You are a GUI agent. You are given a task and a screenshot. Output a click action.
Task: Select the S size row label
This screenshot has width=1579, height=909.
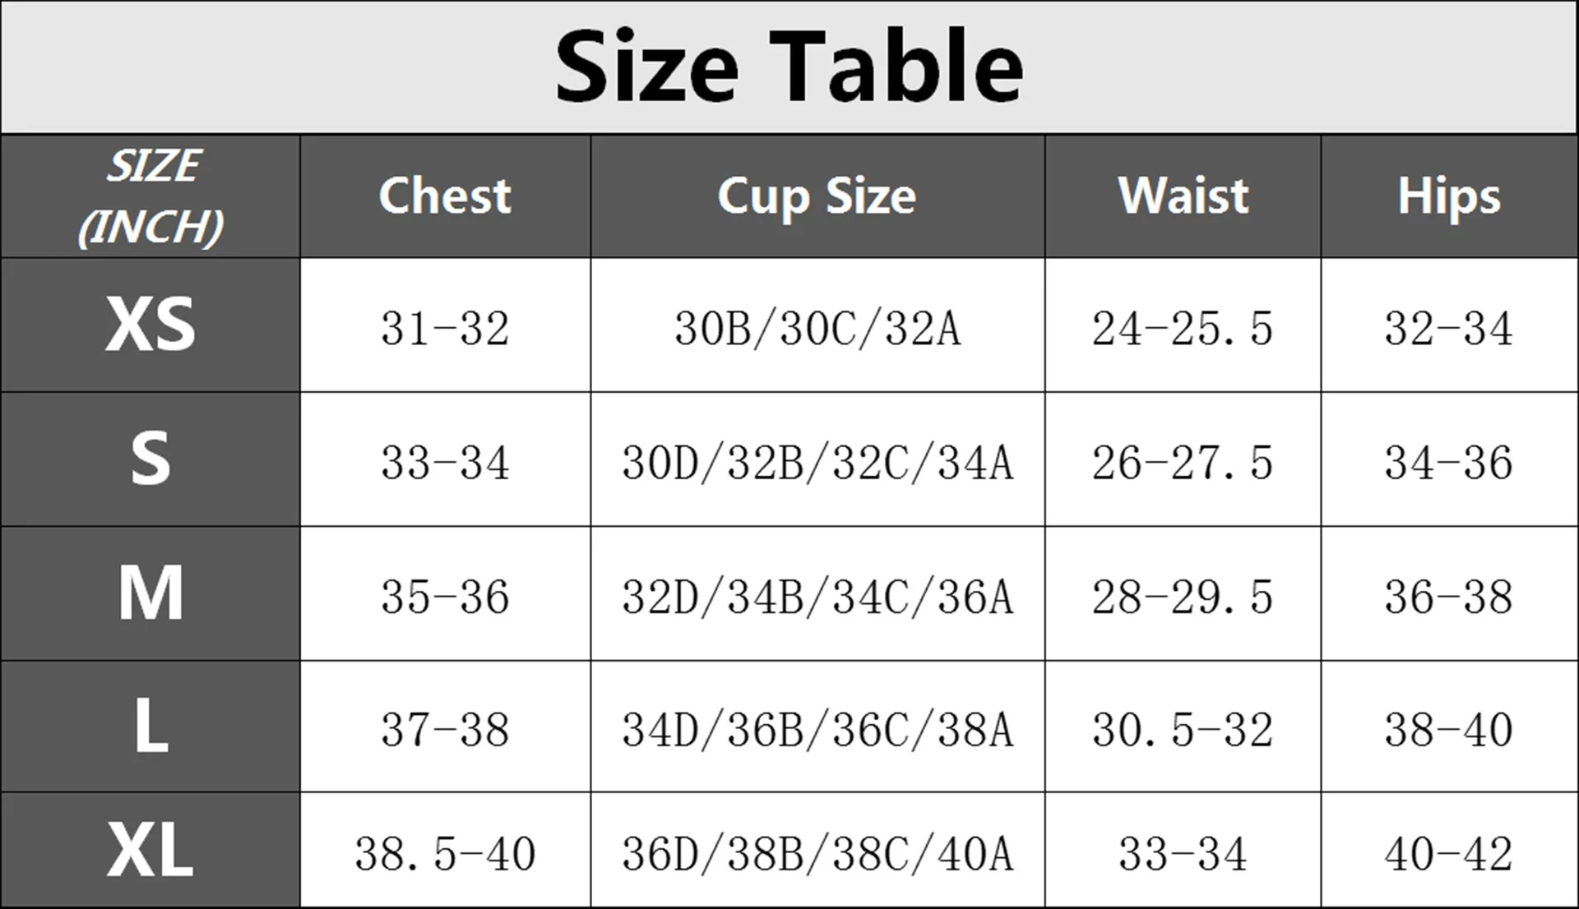coord(150,459)
